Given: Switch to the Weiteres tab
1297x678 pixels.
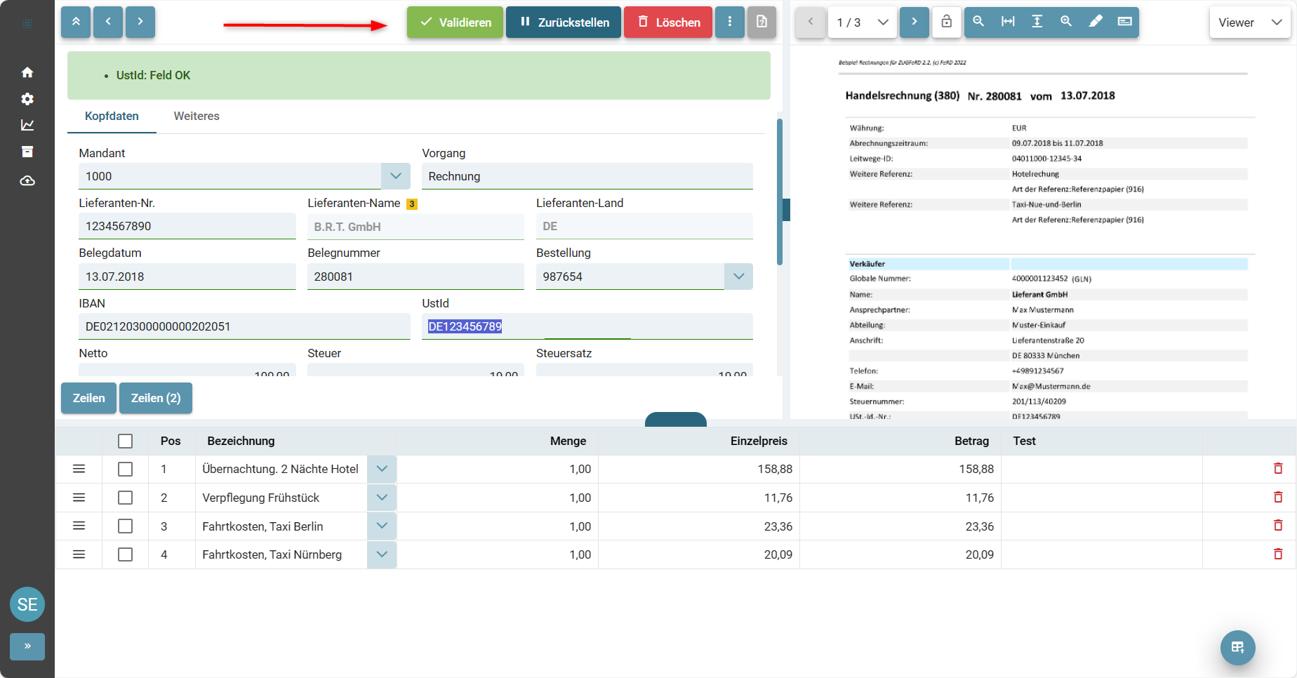Looking at the screenshot, I should (197, 117).
